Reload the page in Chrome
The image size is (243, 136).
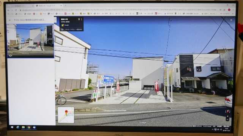[x=16, y=10]
